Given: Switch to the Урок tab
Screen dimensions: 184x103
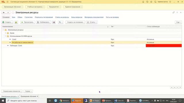Looking at the screenshot, I should coord(14,17).
